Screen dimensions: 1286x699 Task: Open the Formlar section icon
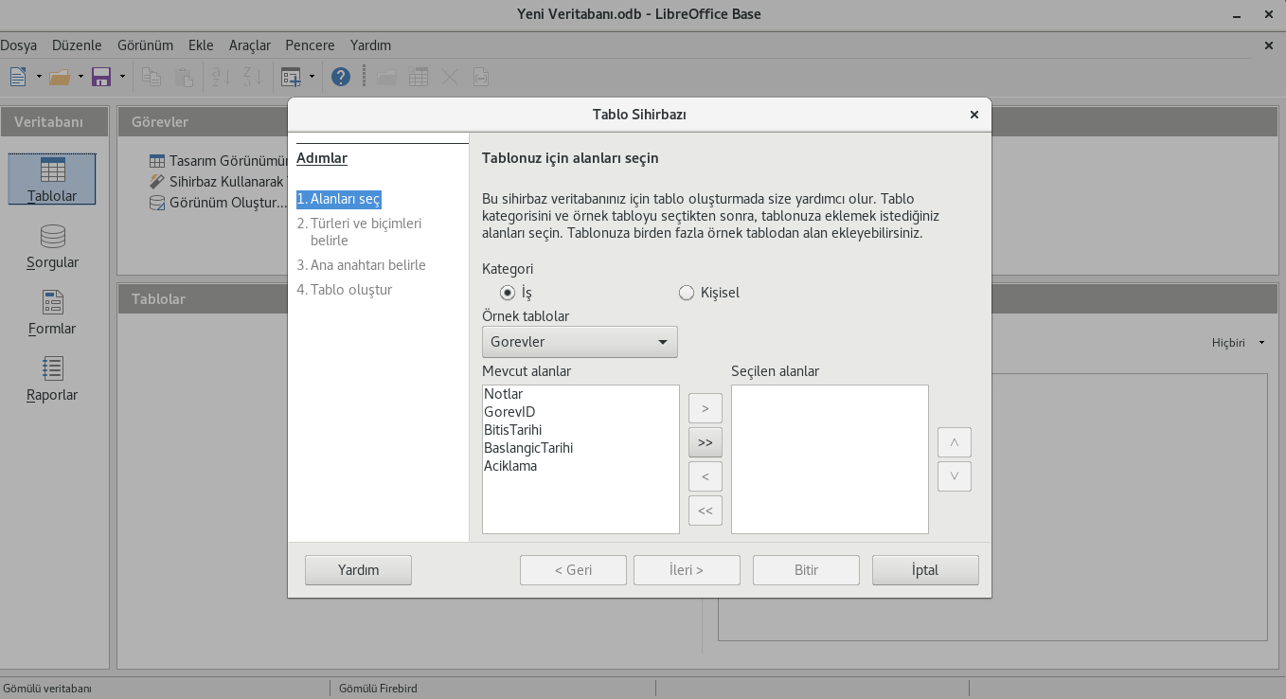52,313
